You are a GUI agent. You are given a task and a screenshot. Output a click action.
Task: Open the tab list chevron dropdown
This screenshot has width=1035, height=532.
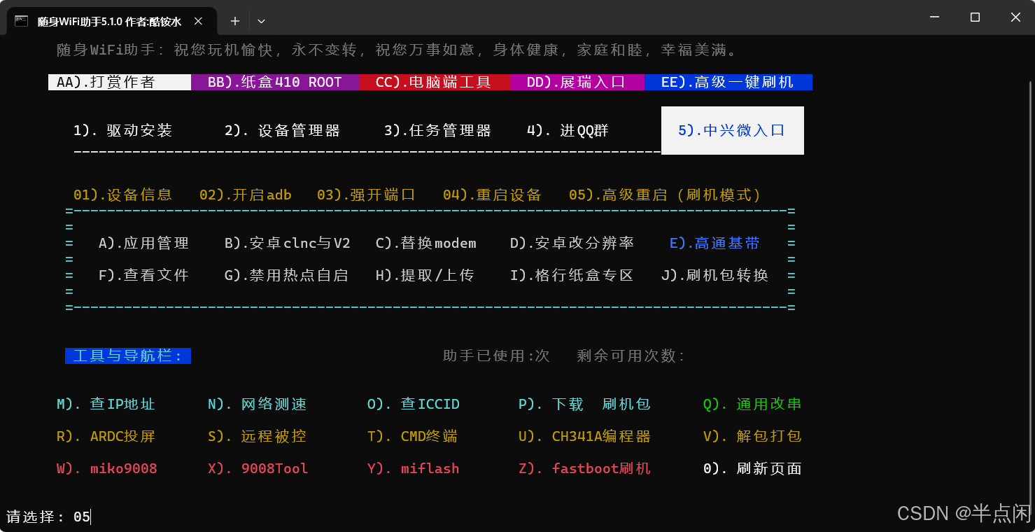[261, 22]
